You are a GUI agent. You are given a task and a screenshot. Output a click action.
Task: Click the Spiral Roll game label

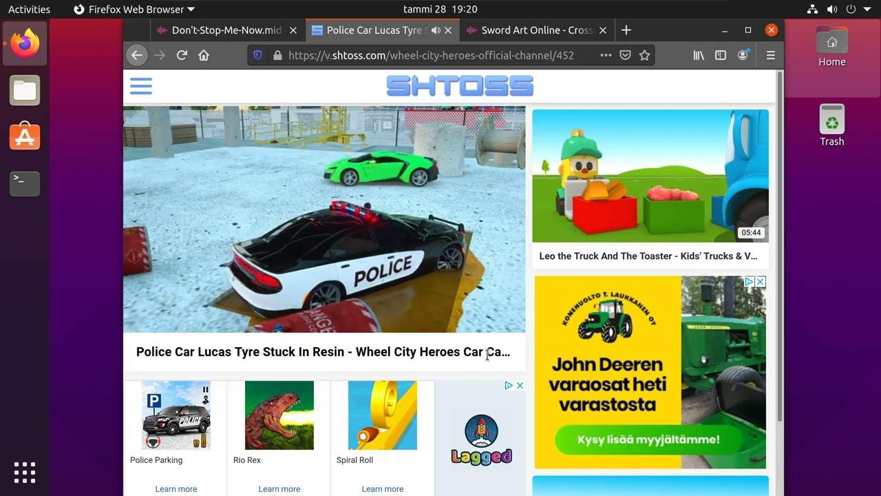point(355,460)
